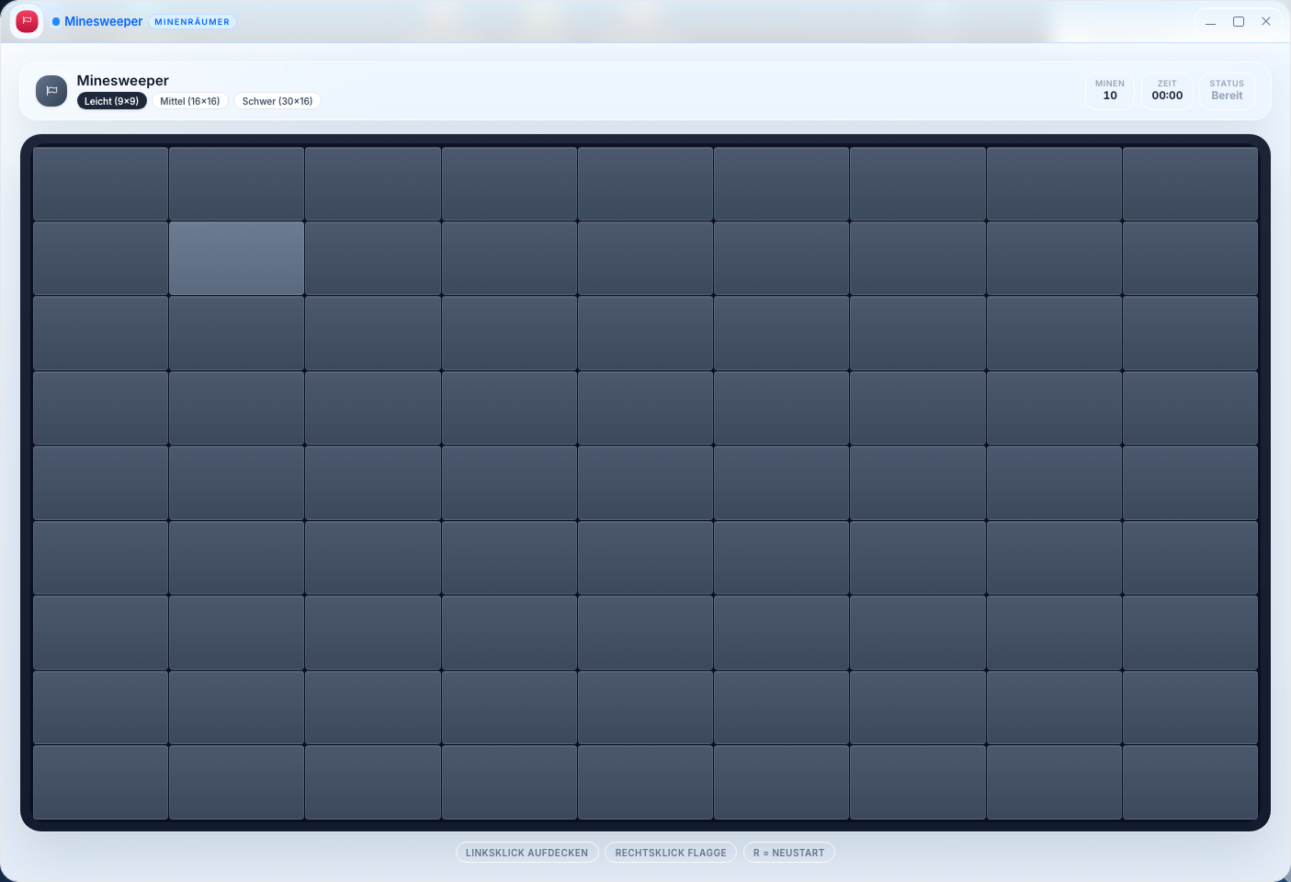Switch to Mittel (16×16) difficulty
Viewport: 1291px width, 882px height.
(x=190, y=100)
